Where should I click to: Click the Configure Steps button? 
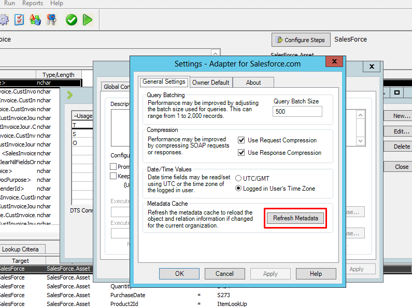pyautogui.click(x=301, y=40)
